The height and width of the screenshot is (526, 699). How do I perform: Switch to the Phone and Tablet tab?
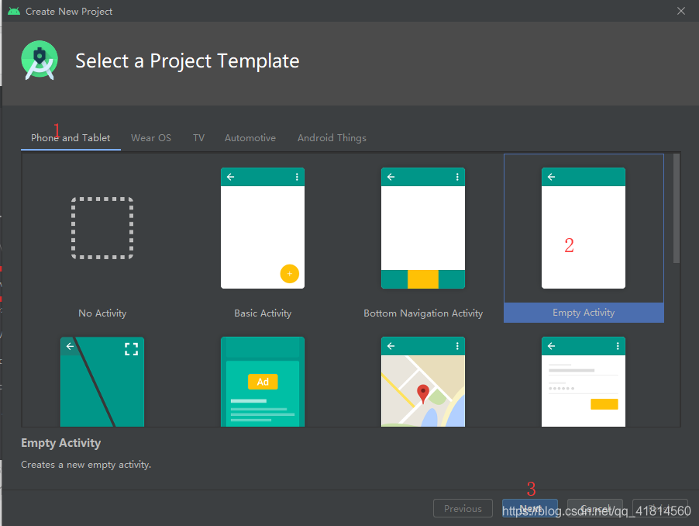70,137
